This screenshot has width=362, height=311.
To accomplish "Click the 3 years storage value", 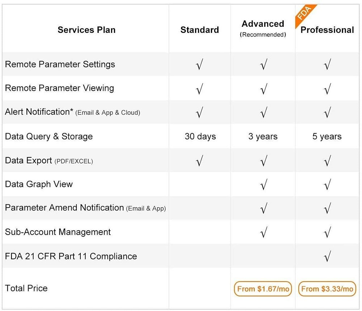I will [x=263, y=137].
